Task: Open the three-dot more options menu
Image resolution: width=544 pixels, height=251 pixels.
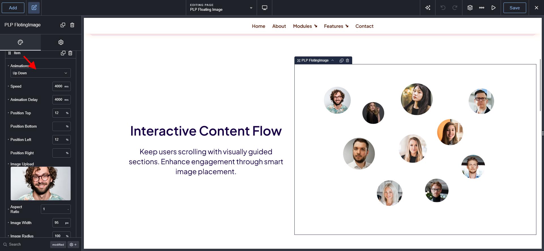Action: click(x=482, y=8)
